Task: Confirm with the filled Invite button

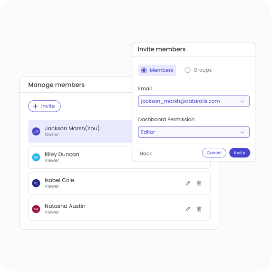Action: point(240,153)
